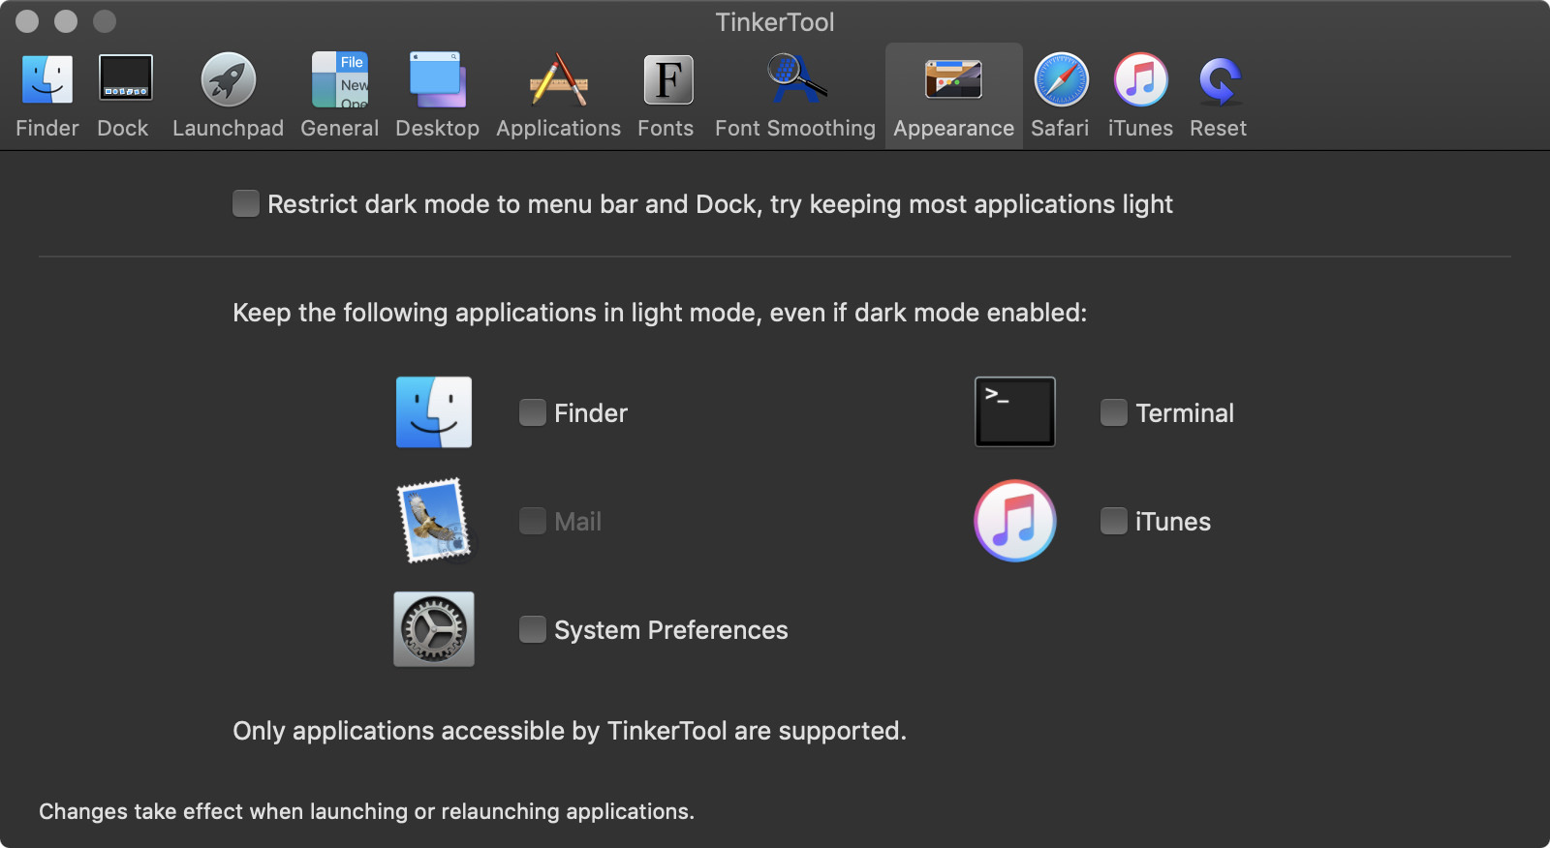Click 'Only applications accessible by TinkerTool' note
Viewport: 1550px width, 848px height.
570,731
